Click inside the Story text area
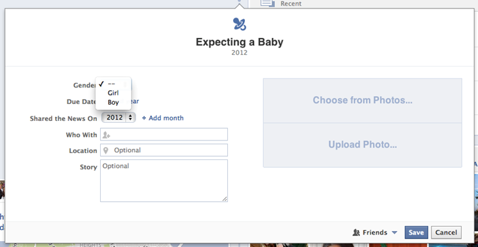The image size is (478, 247). [164, 181]
